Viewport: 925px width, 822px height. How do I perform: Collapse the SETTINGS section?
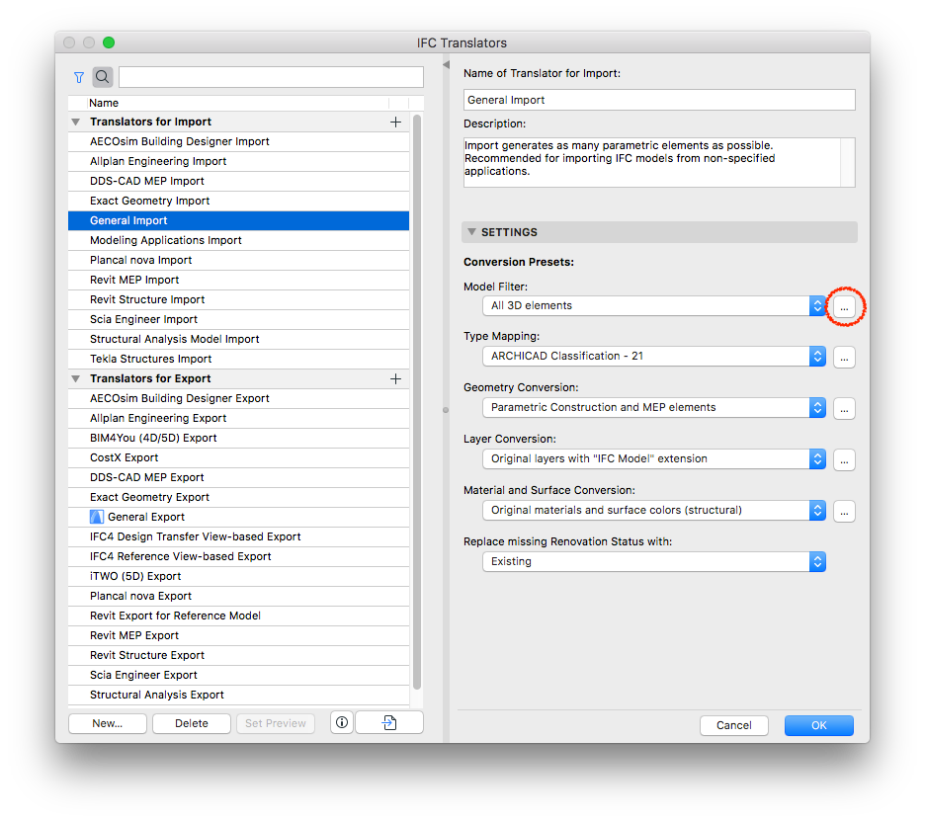[x=471, y=232]
